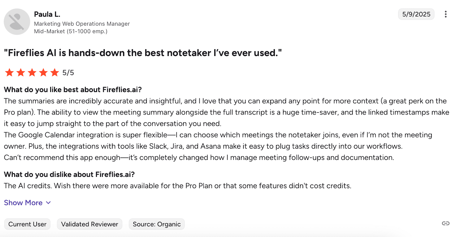Click the third rating star
This screenshot has height=237, width=462.
32,72
